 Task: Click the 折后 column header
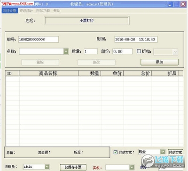pyautogui.click(x=165, y=73)
